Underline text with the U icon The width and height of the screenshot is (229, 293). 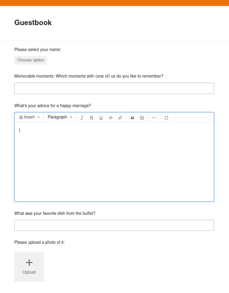[101, 118]
